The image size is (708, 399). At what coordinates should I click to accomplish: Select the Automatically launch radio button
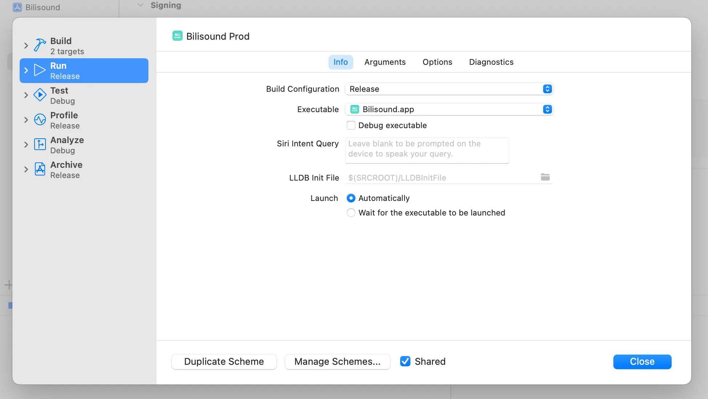click(x=351, y=198)
